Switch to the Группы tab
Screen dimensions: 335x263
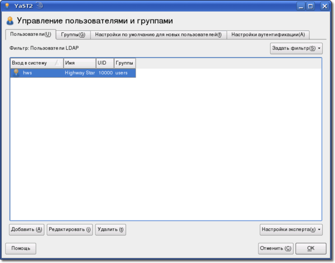73,35
